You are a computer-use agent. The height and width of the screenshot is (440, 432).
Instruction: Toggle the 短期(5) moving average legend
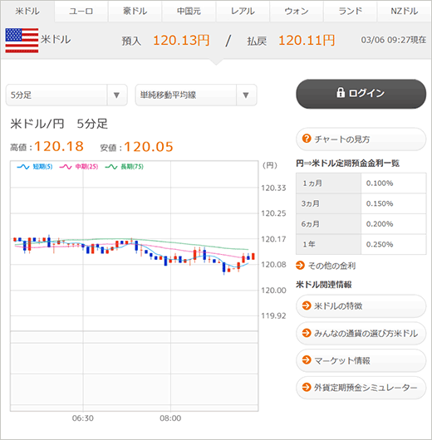click(35, 167)
